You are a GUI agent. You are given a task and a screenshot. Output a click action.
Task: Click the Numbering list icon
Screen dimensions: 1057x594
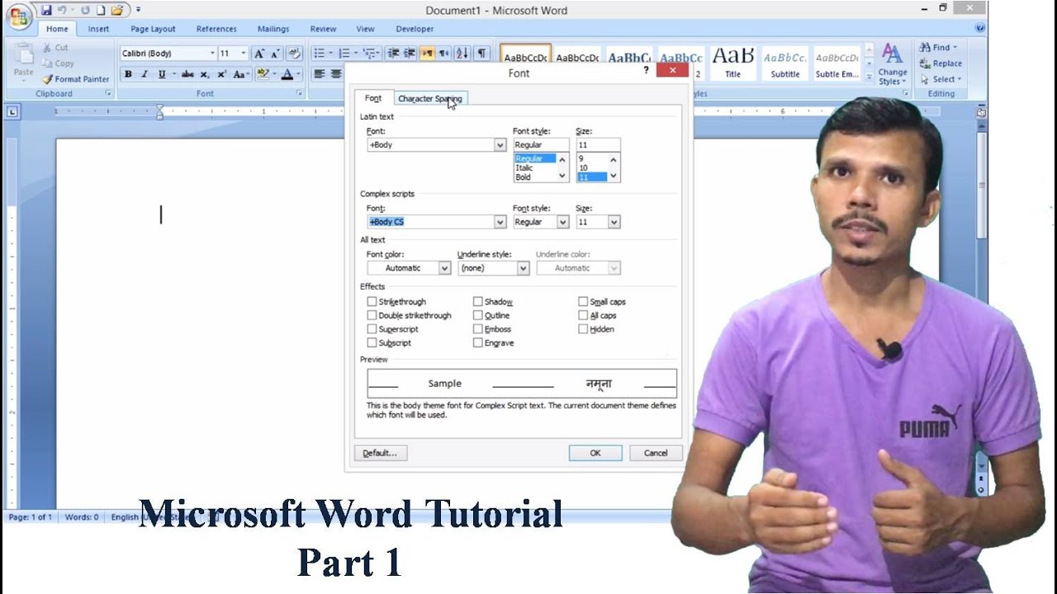coord(344,54)
